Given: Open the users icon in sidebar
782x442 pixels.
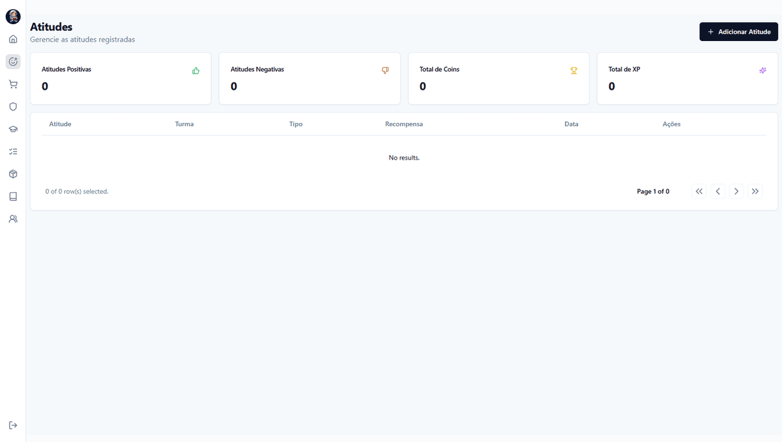Looking at the screenshot, I should coord(13,219).
